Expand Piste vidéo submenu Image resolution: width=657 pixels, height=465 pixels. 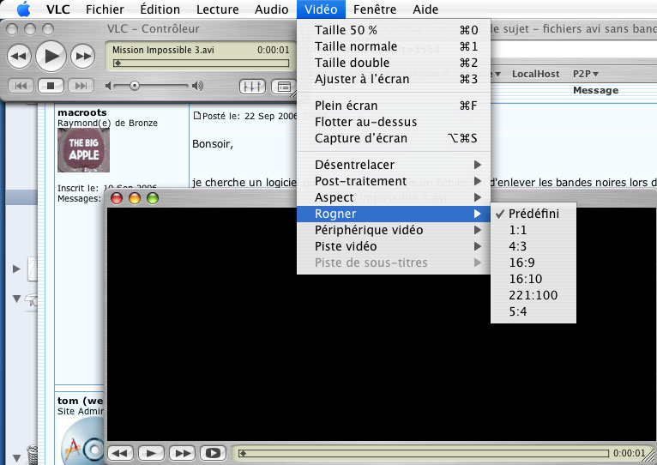pos(394,246)
